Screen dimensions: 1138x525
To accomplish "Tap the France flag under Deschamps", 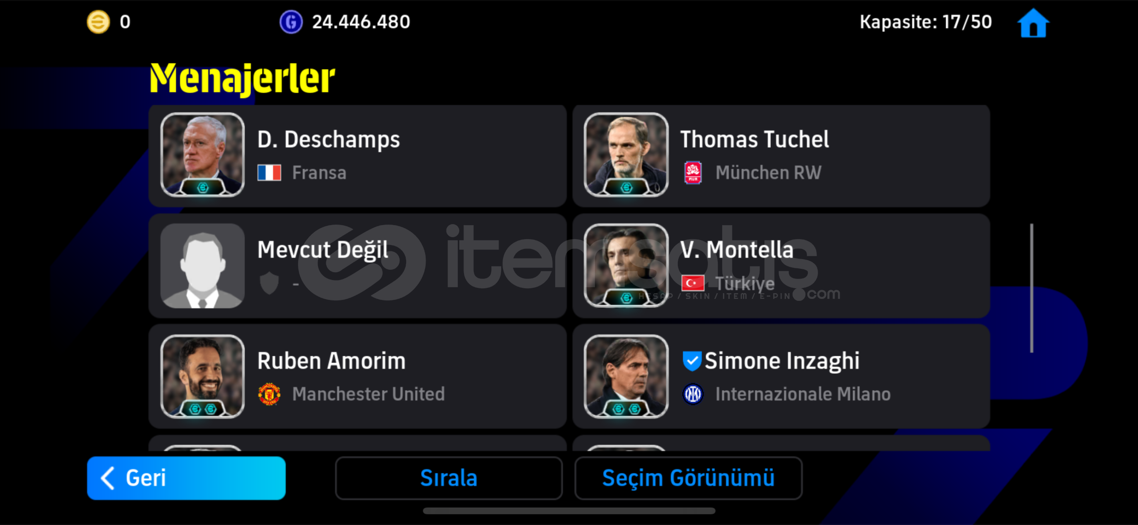I will [269, 173].
